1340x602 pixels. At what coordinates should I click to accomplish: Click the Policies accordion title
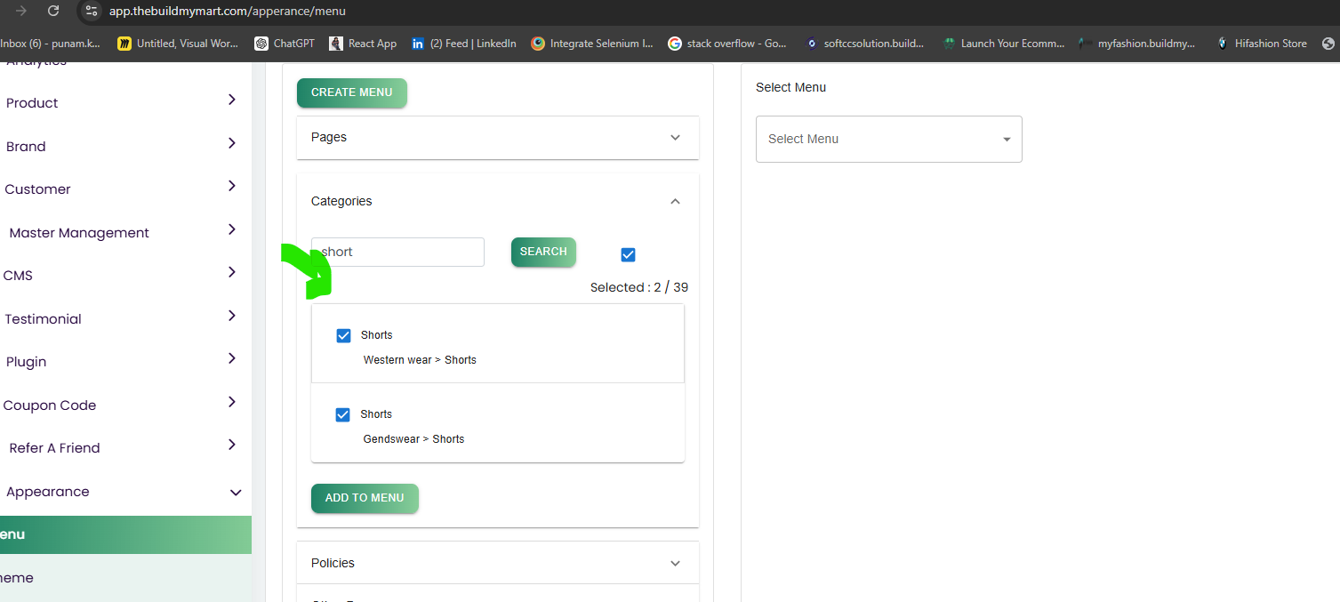point(333,564)
